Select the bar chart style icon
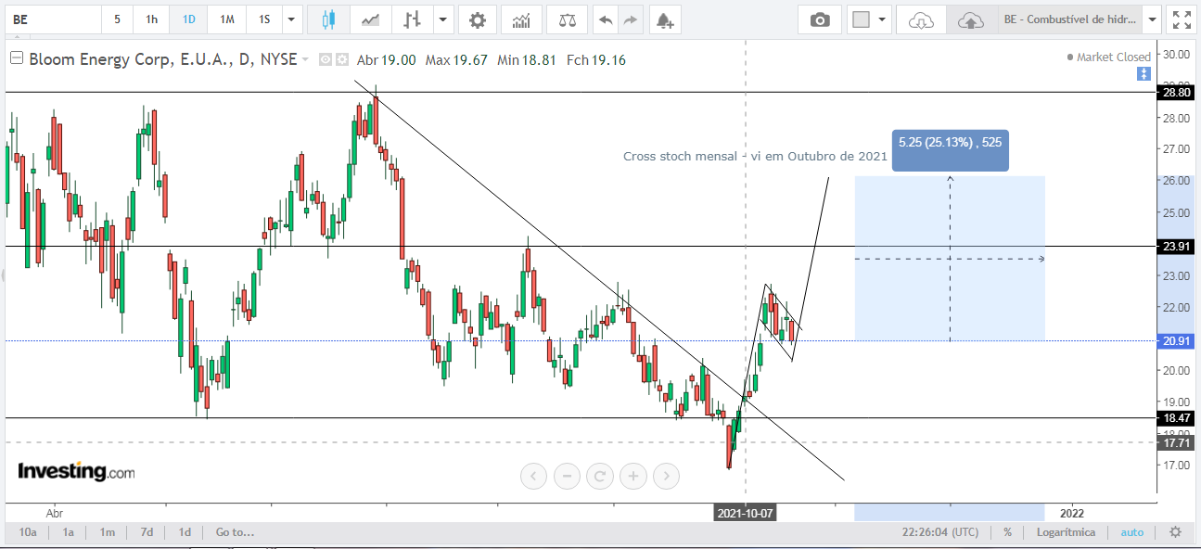The image size is (1201, 549). [412, 19]
